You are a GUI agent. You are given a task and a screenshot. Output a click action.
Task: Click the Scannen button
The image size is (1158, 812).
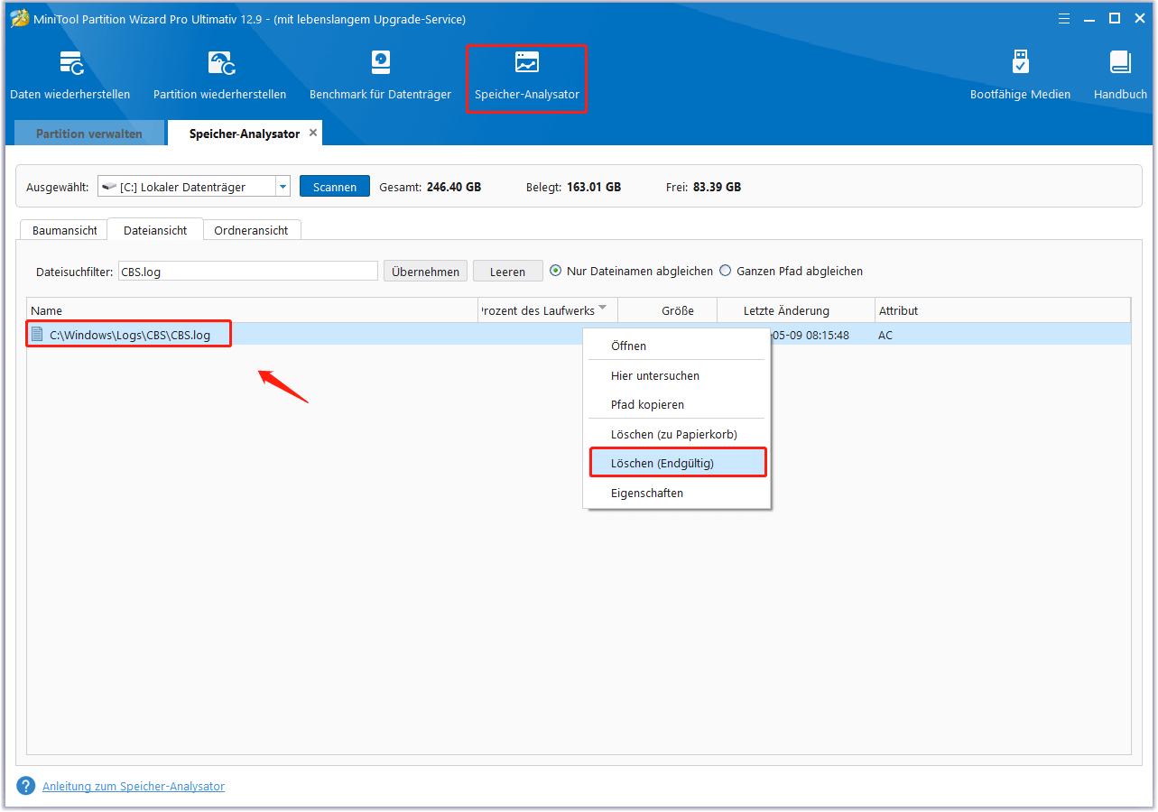(335, 187)
